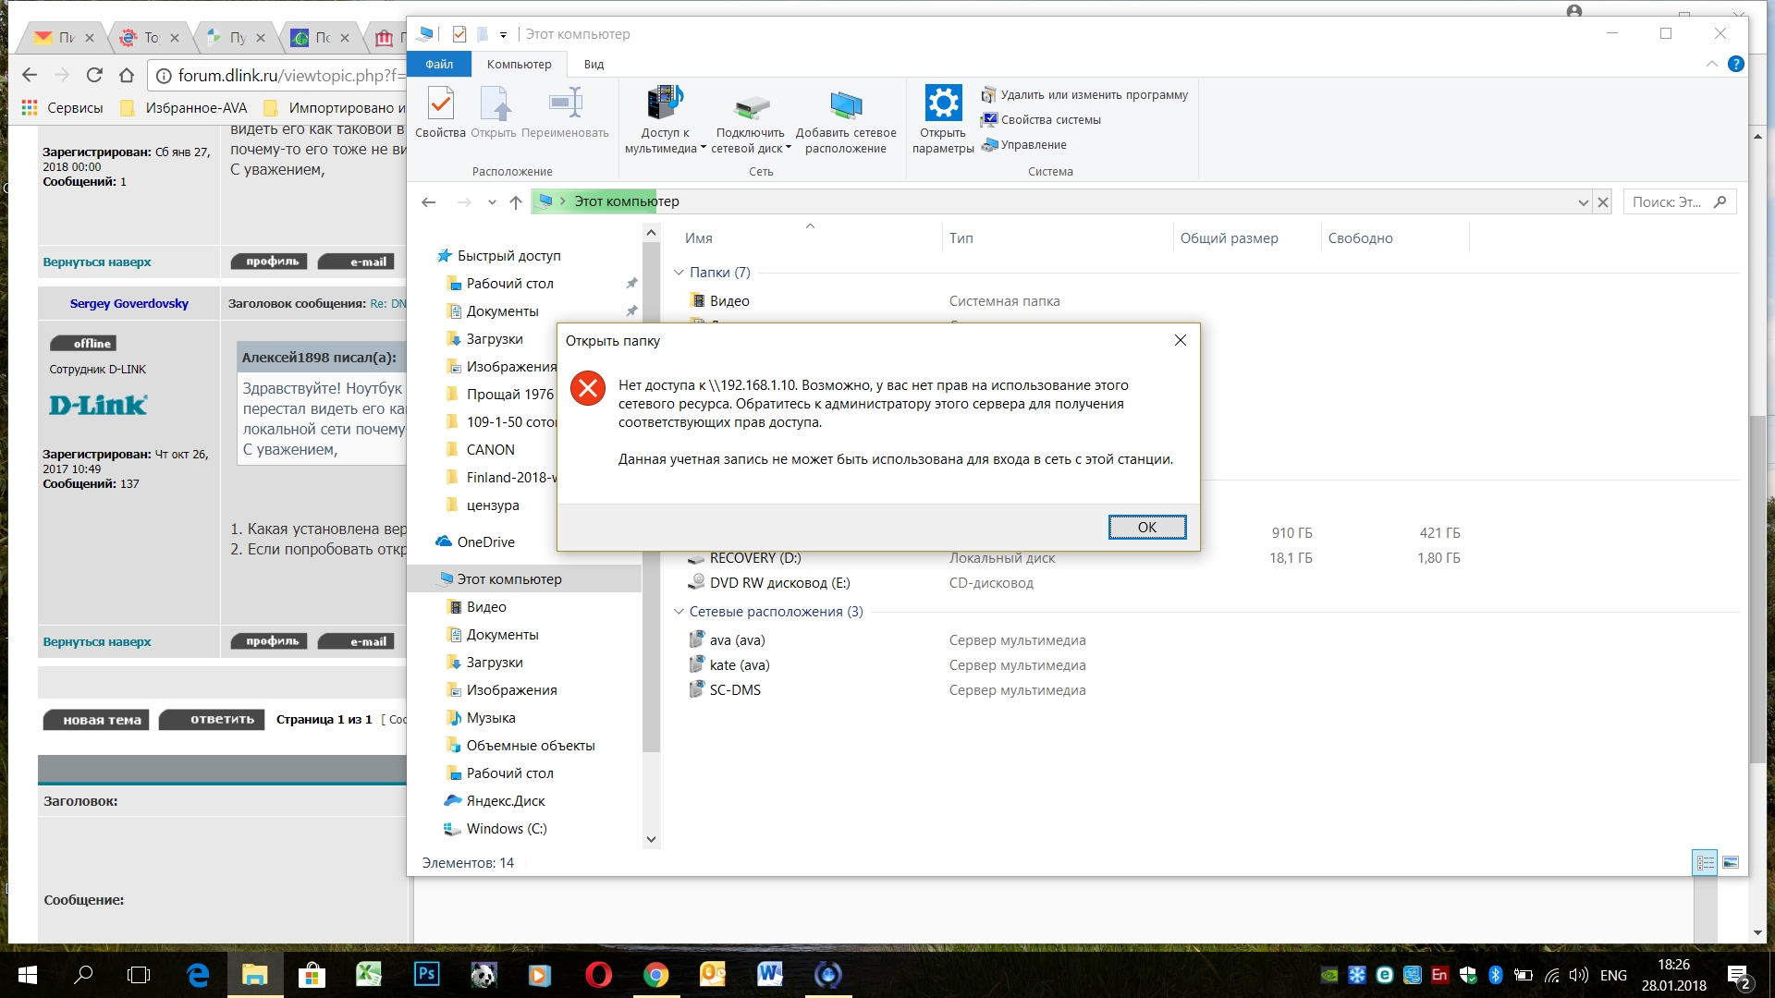Switch to Large icons view layout

coord(1731,862)
